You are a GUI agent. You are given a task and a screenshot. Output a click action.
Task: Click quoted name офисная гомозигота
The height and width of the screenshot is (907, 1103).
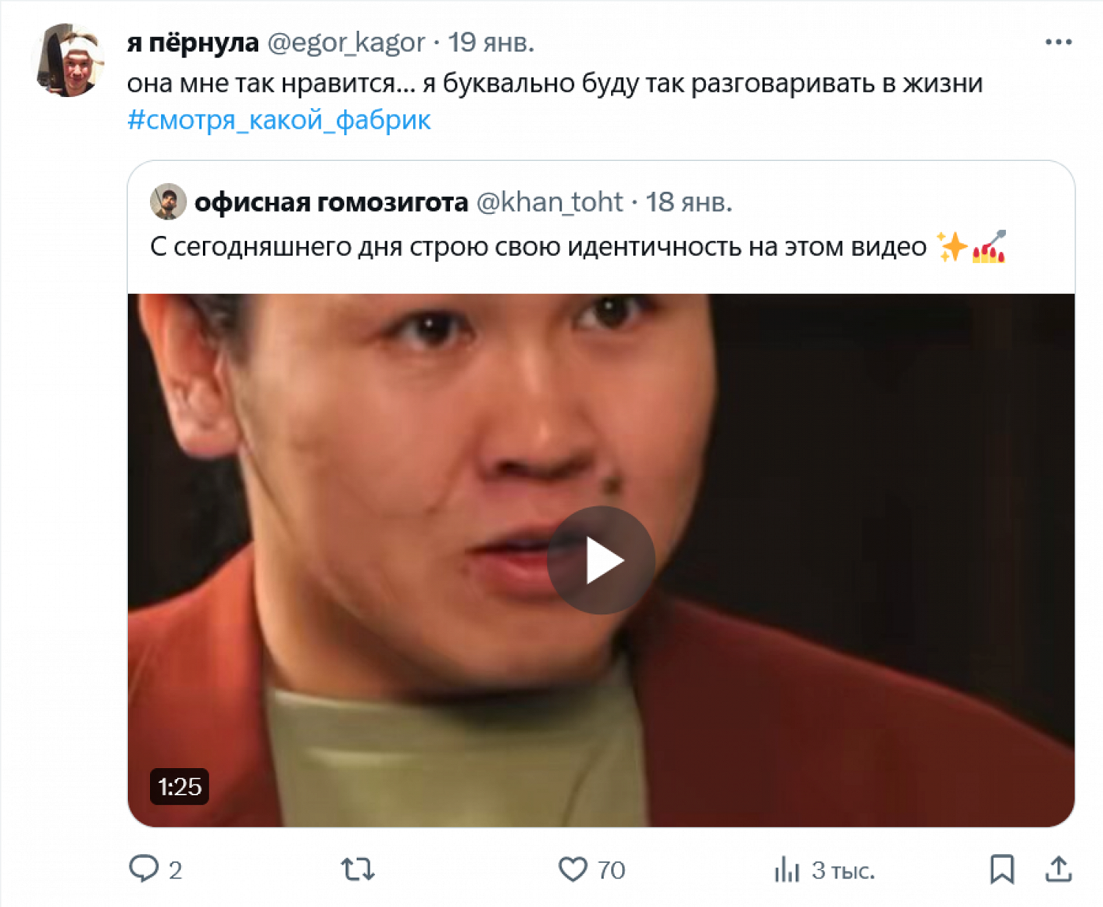click(x=331, y=201)
